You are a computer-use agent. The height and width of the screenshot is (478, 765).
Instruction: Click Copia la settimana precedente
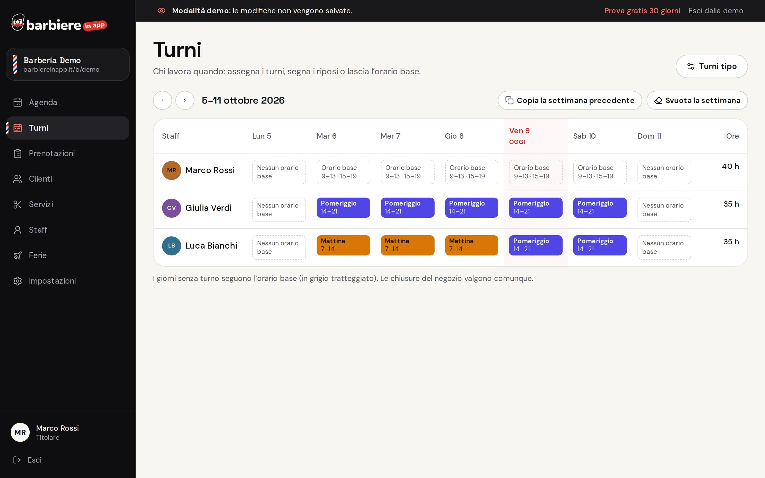point(570,101)
